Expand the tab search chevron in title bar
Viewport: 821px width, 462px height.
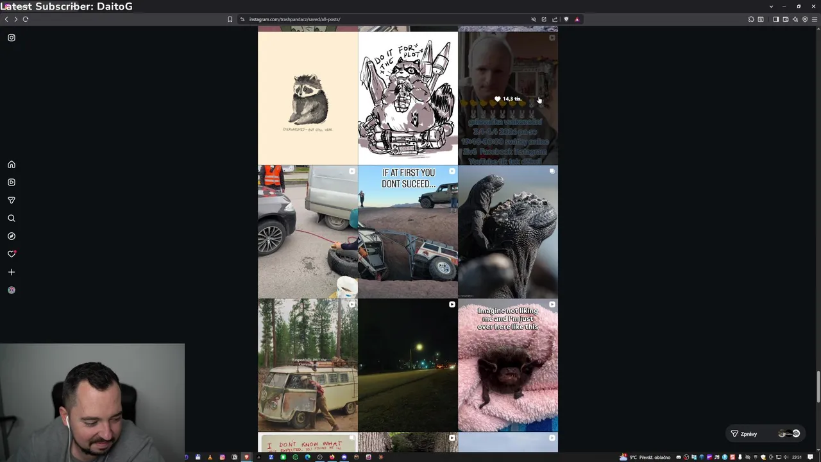(x=771, y=6)
